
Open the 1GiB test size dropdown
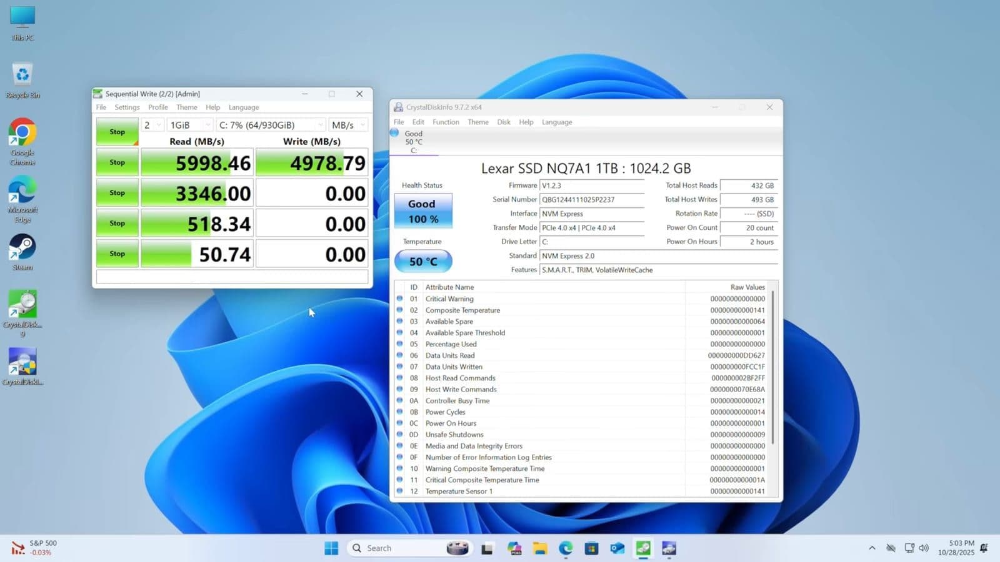click(190, 125)
